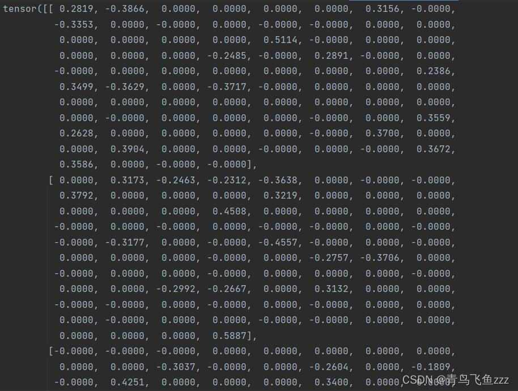Click the value -0.4557
The image size is (518, 391).
278,243
